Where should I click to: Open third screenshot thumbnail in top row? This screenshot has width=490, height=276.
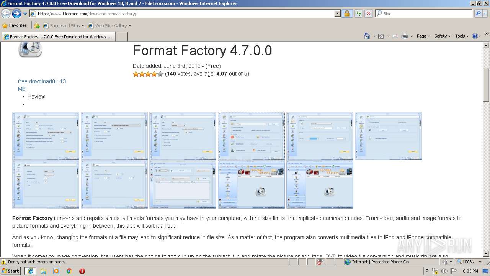point(183,136)
